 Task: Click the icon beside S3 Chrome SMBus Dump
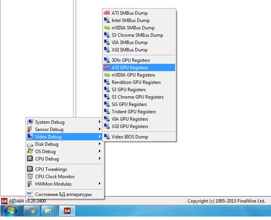[x=107, y=35]
